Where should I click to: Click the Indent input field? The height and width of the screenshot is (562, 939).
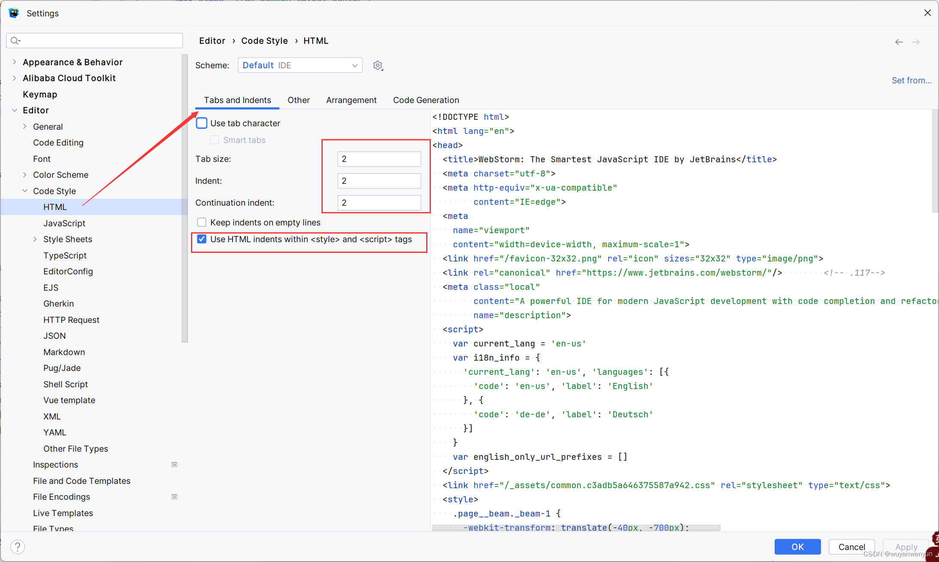(x=379, y=181)
